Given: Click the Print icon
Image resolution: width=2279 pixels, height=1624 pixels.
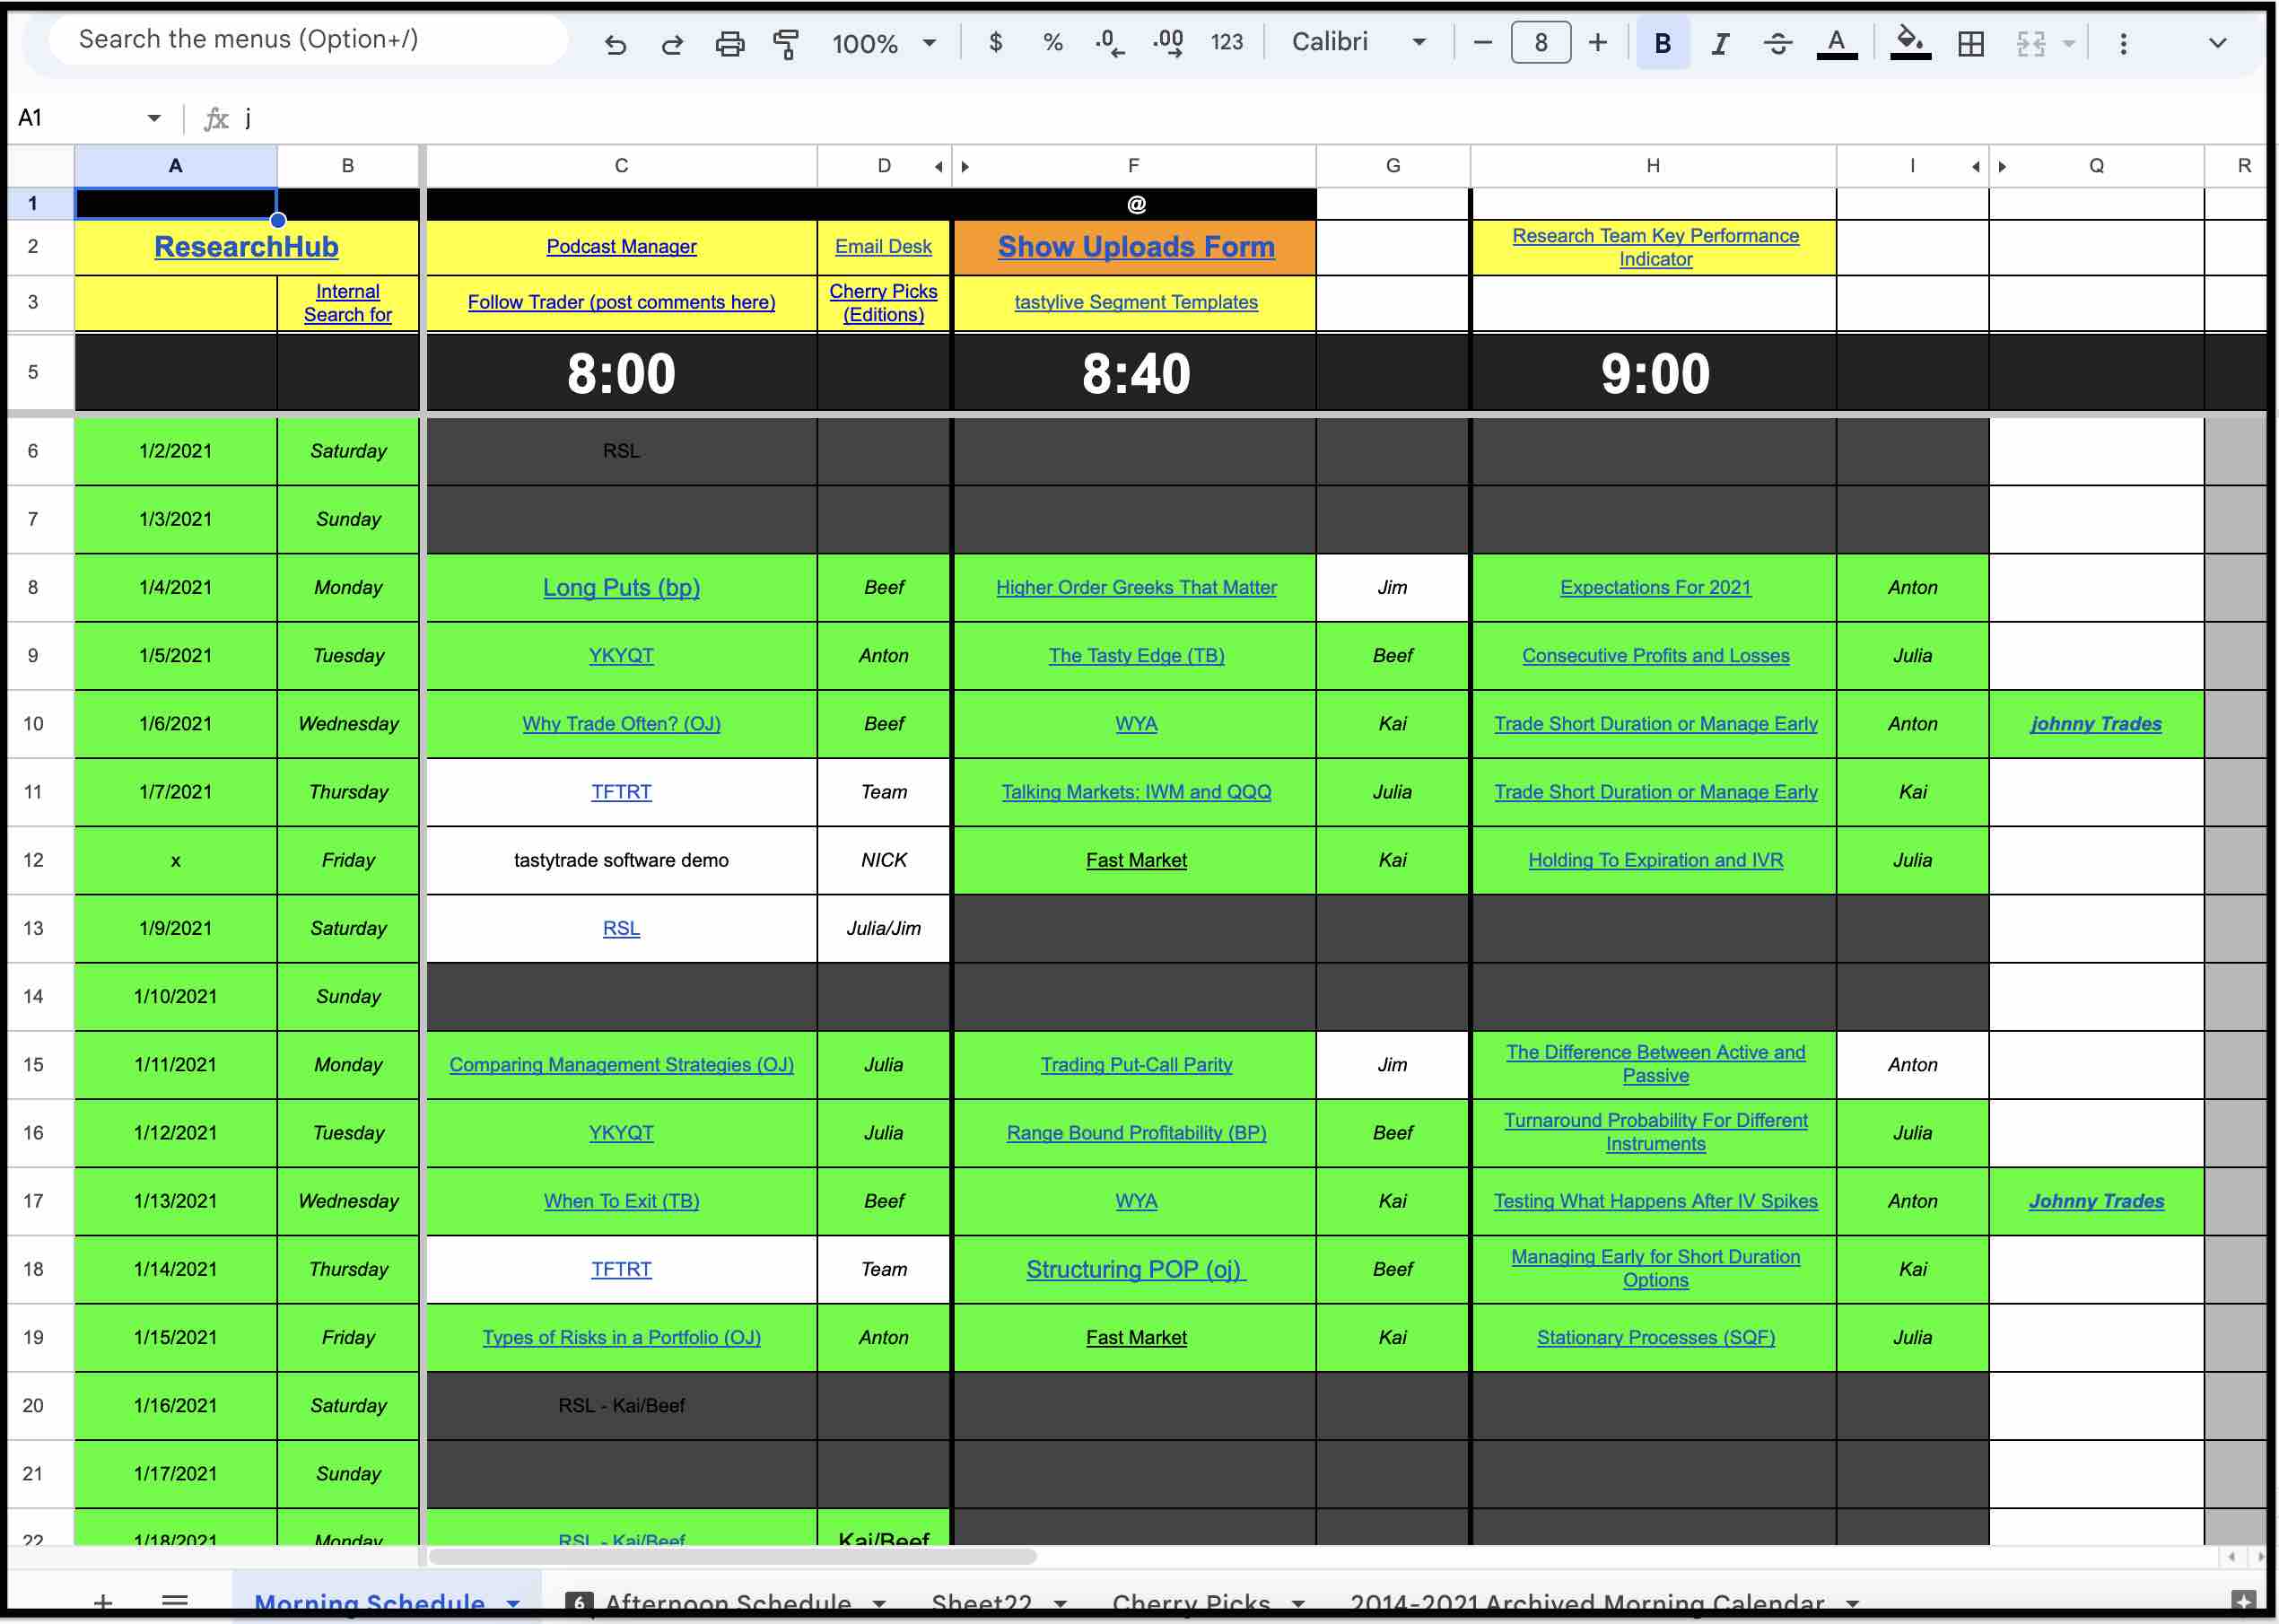Looking at the screenshot, I should pos(729,44).
